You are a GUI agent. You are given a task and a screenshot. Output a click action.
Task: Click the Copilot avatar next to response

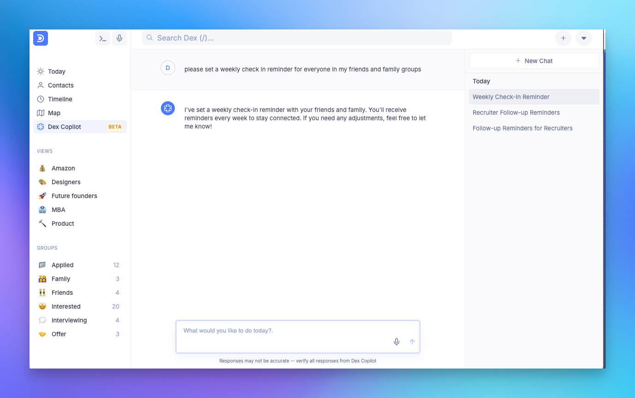click(168, 108)
